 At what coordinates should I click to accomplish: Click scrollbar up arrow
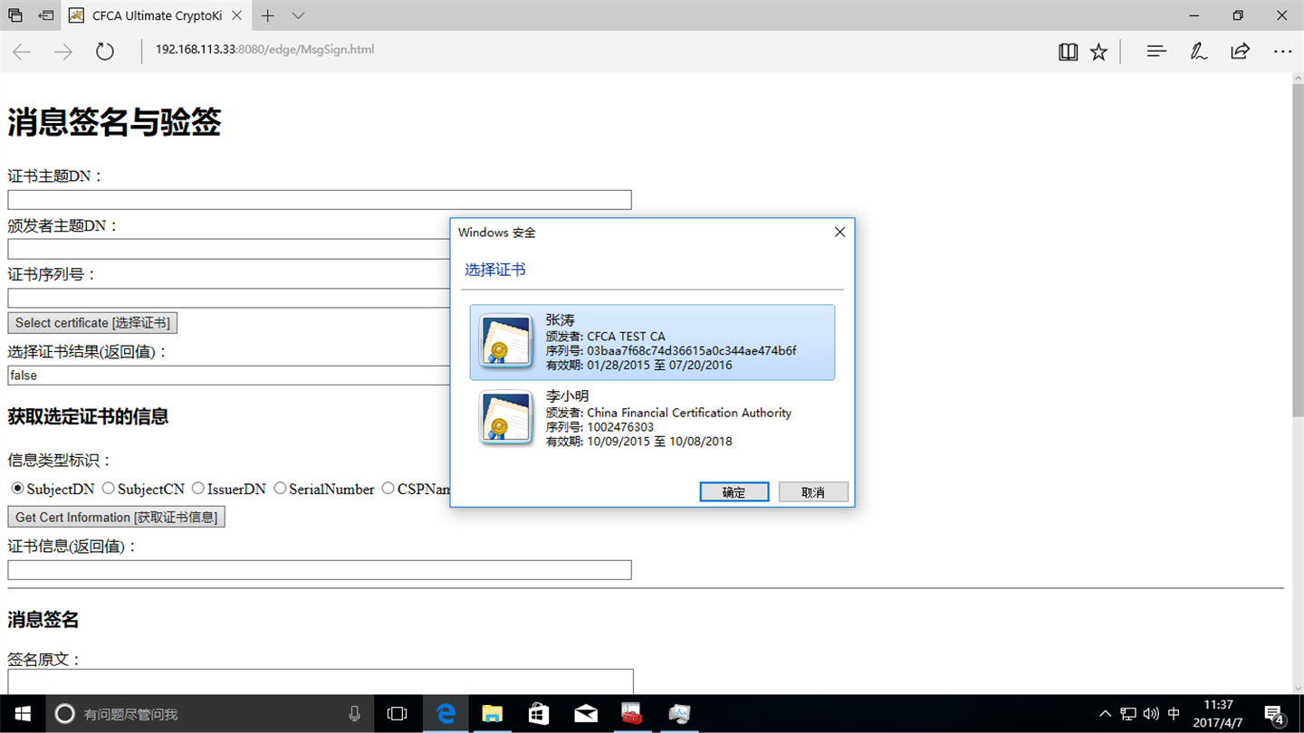pos(1297,79)
